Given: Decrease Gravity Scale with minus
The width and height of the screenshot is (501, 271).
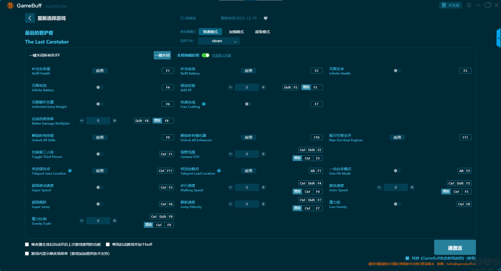Looking at the screenshot, I should [x=82, y=221].
